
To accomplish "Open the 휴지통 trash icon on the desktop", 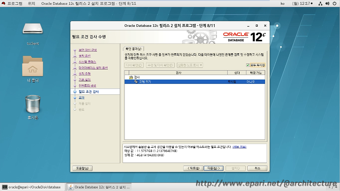I will 33,104.
